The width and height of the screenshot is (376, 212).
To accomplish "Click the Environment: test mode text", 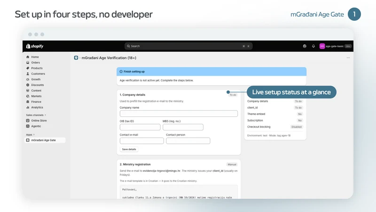I will point(269,136).
